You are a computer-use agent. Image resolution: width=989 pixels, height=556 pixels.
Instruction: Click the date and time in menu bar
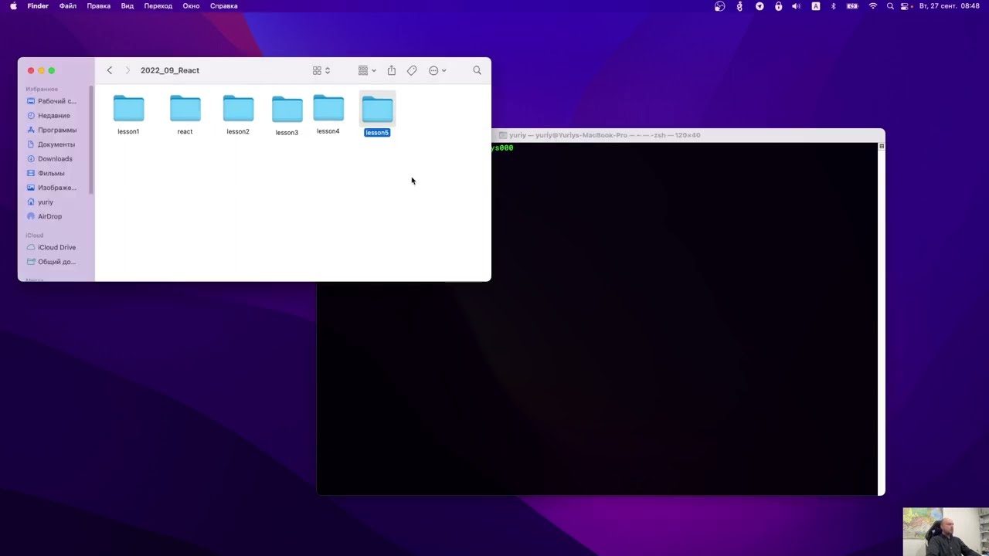tap(949, 6)
